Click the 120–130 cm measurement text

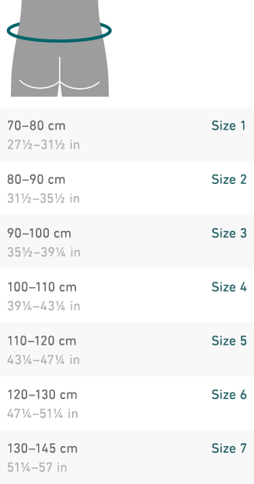[x=42, y=395]
